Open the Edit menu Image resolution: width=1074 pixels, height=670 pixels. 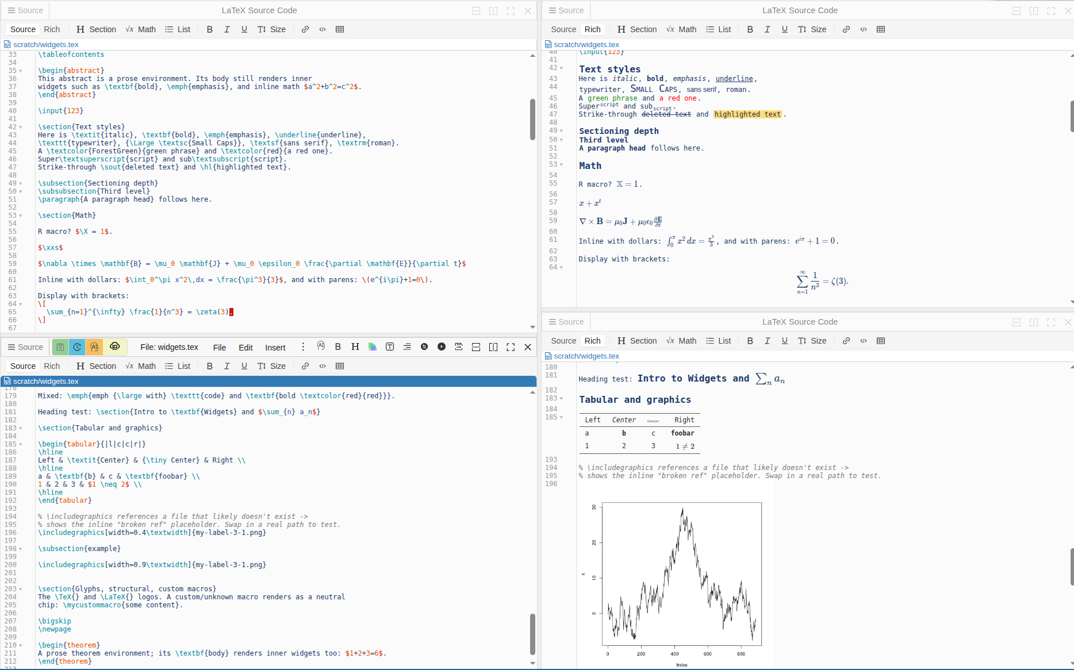point(246,347)
